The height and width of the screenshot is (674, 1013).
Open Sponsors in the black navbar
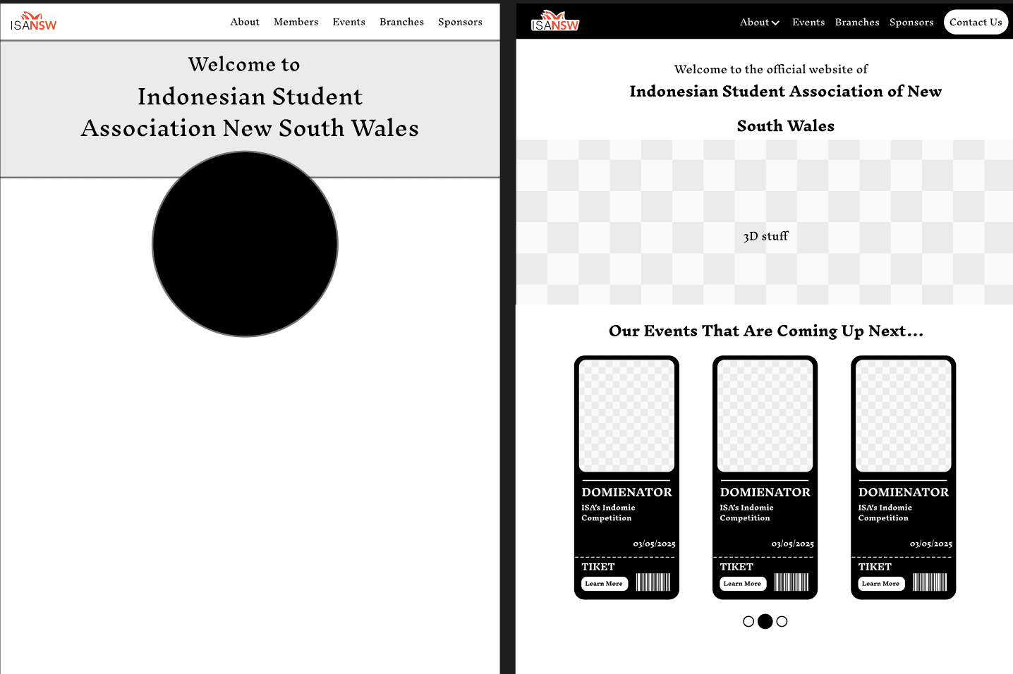(911, 23)
